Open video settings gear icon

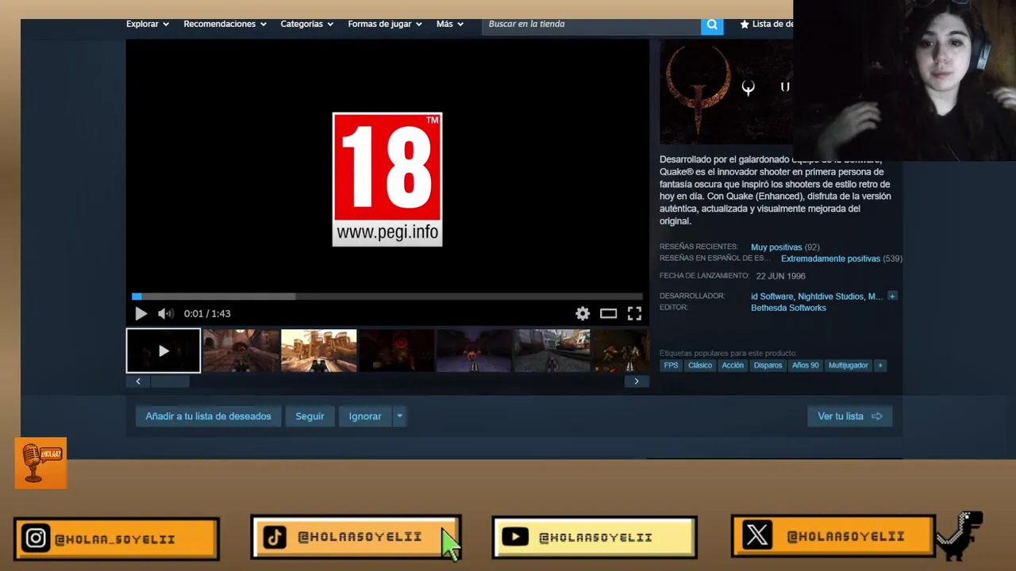click(583, 313)
